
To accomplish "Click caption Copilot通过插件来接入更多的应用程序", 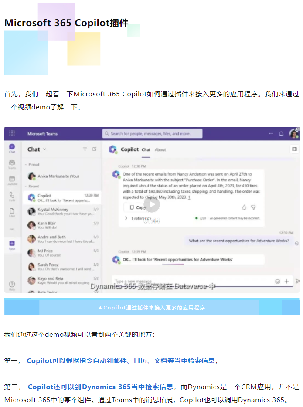I will 152,308.
